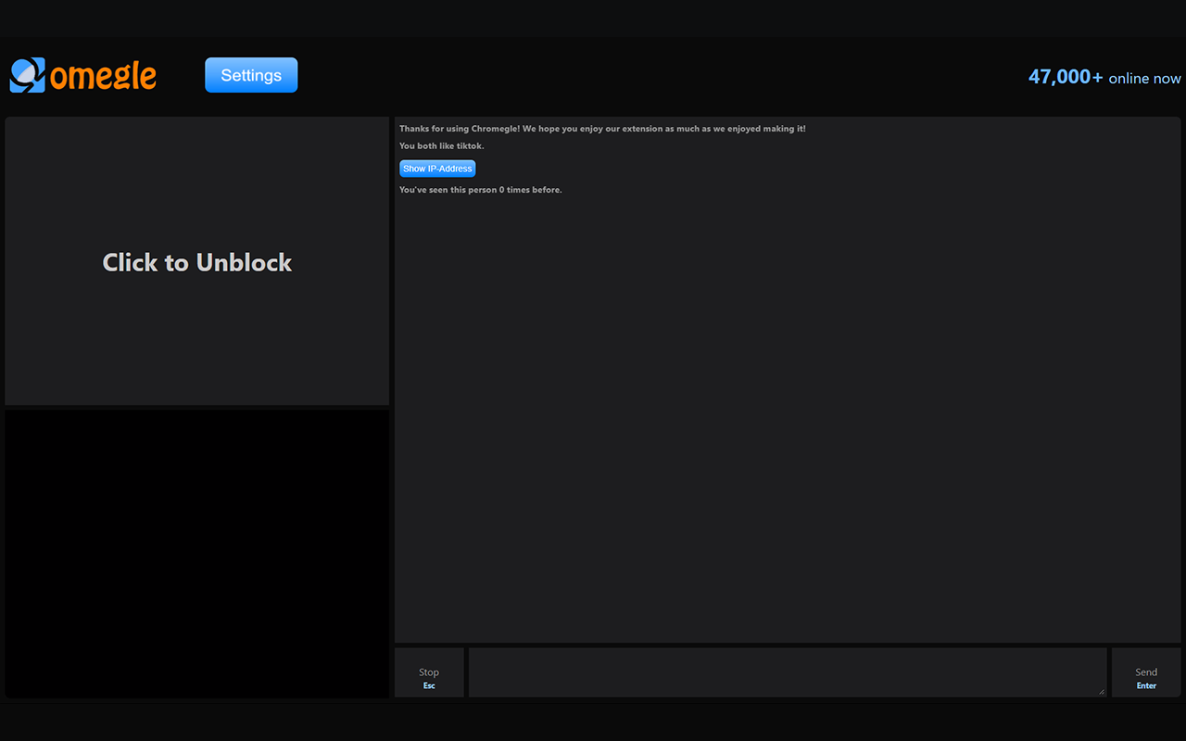Send the message with Send button
1186x741 pixels.
1146,672
